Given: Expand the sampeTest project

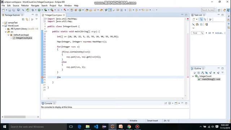Looking at the screenshot, I should tap(3, 23).
